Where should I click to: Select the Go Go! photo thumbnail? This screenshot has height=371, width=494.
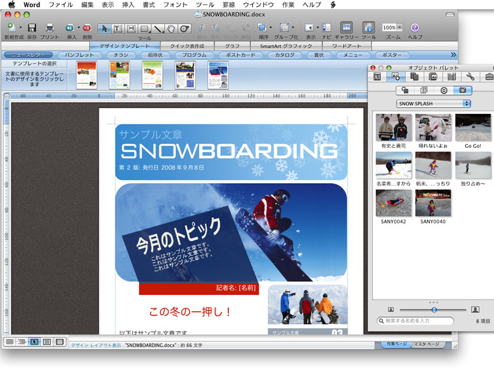(473, 127)
